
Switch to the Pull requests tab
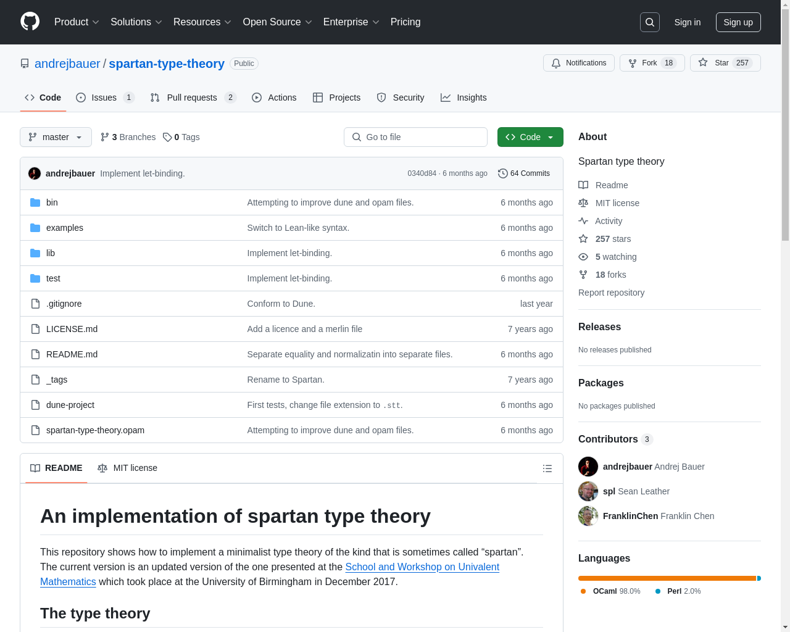pos(193,98)
